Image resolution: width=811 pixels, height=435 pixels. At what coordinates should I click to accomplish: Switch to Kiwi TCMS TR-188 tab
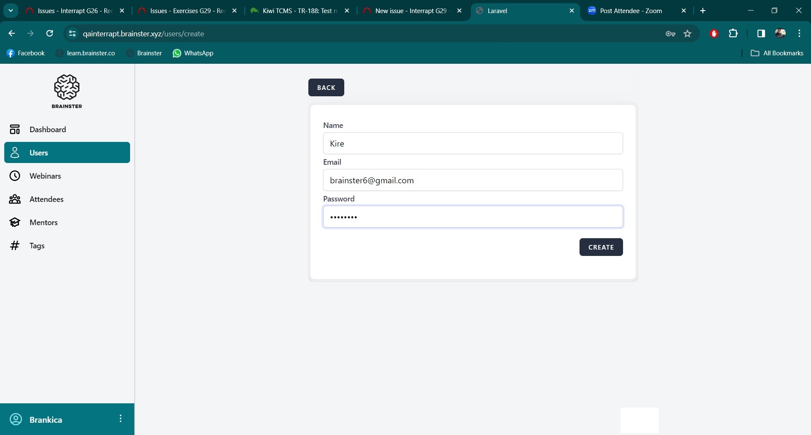(299, 11)
